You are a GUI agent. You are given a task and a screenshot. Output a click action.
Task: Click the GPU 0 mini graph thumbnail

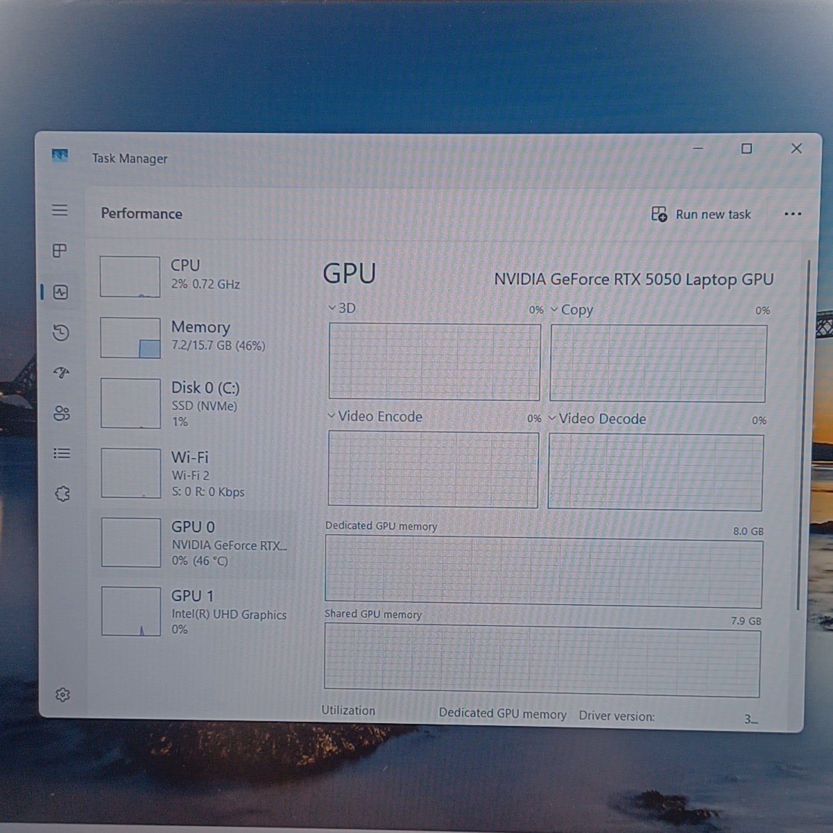click(131, 543)
